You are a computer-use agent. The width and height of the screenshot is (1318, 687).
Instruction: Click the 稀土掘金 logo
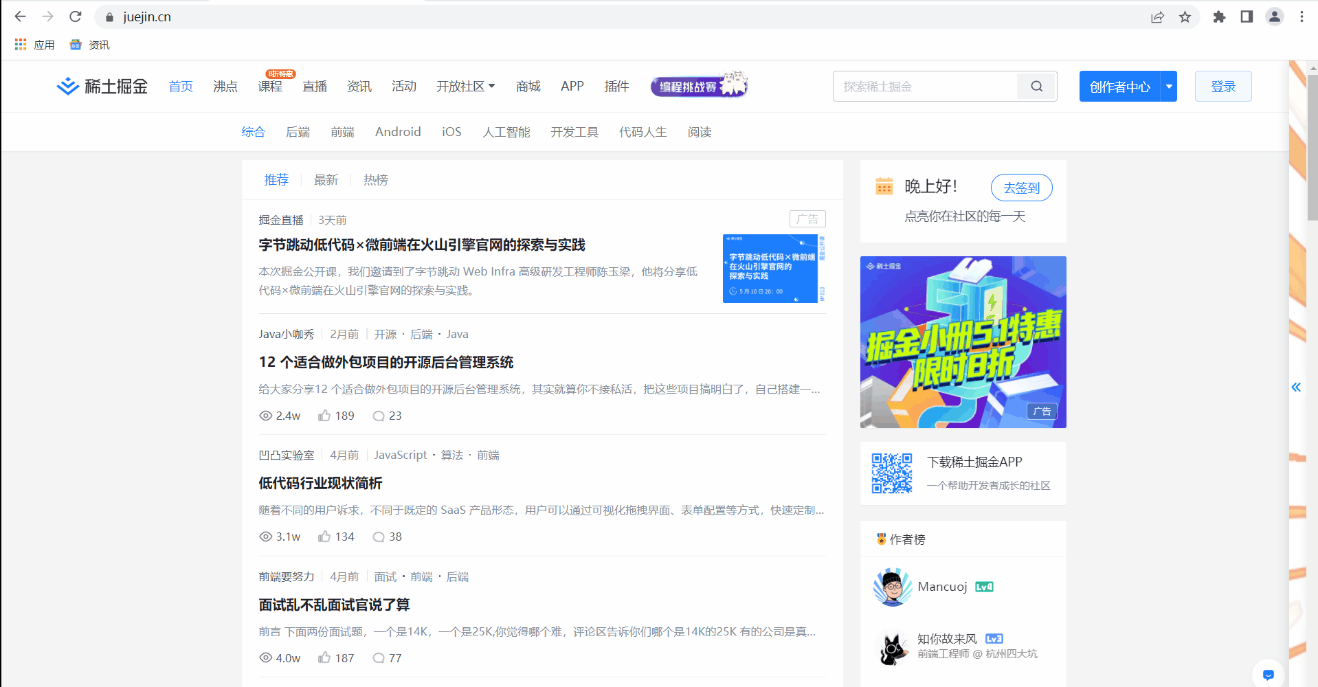tap(102, 87)
